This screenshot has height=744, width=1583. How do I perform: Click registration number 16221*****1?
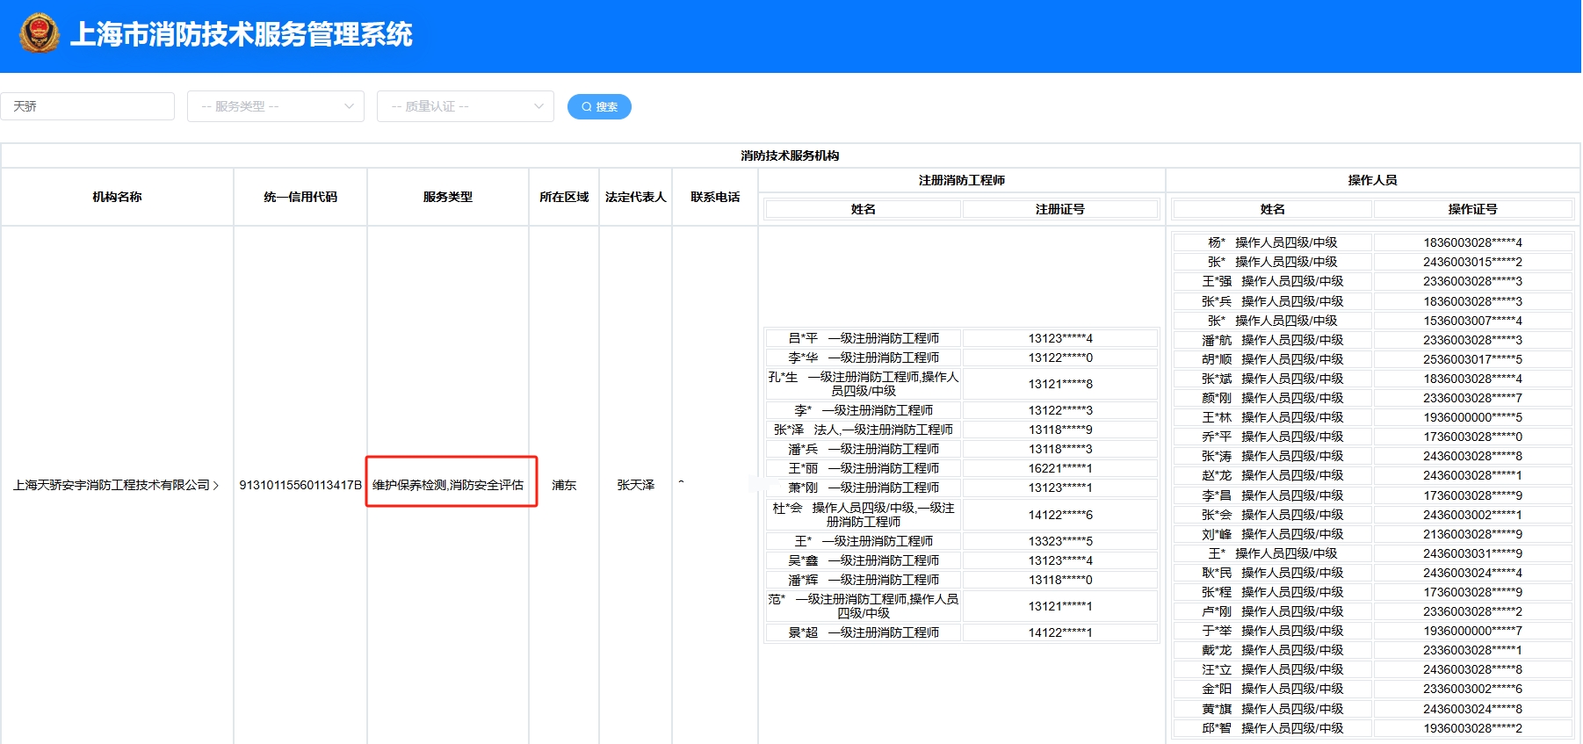tap(1060, 468)
